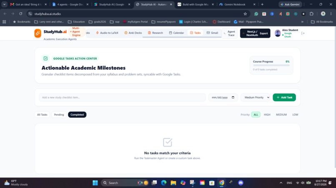
Task: Click the empty-state checkbox icon
Action: 167,142
